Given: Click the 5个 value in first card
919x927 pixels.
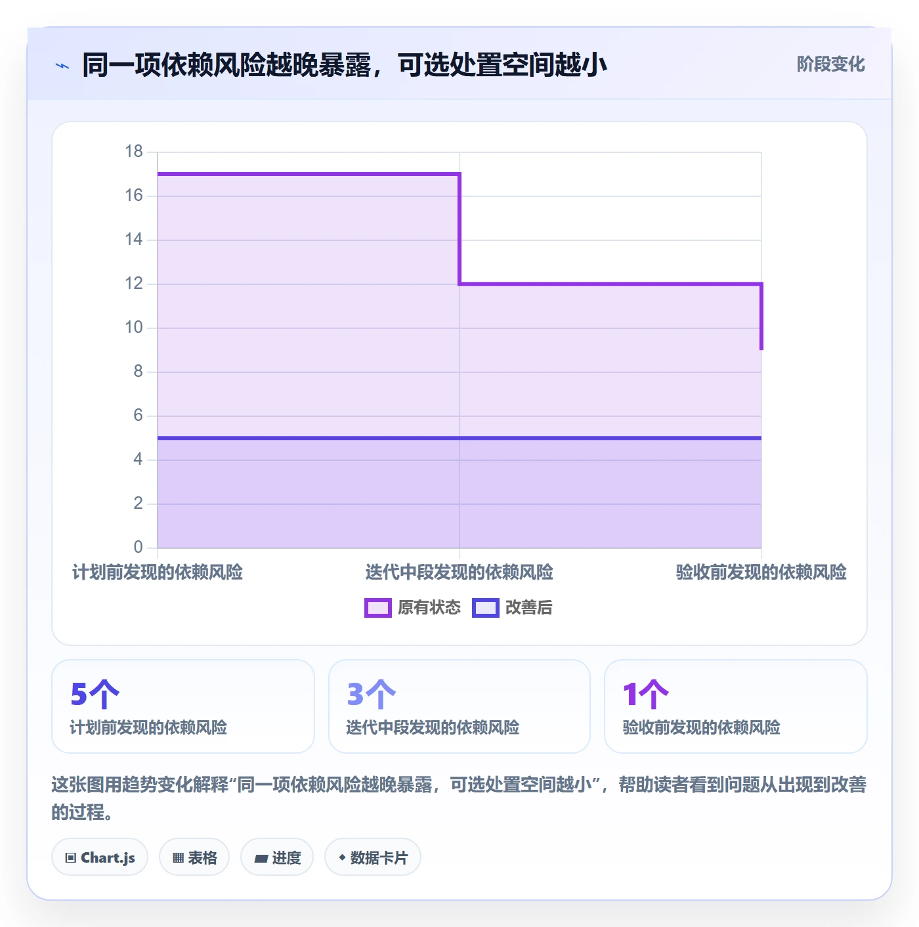Looking at the screenshot, I should click(95, 694).
